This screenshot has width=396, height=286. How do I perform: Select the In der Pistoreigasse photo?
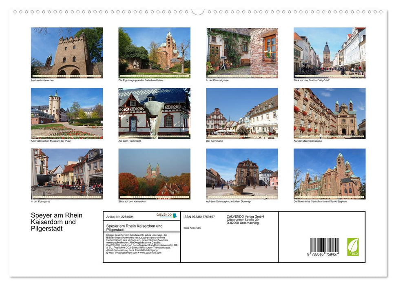click(242, 53)
